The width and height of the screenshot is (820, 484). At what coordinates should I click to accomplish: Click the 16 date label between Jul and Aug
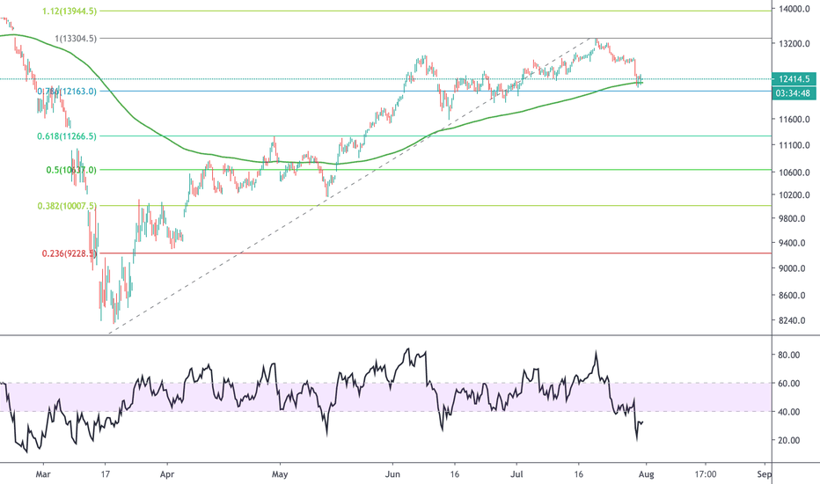pos(578,474)
